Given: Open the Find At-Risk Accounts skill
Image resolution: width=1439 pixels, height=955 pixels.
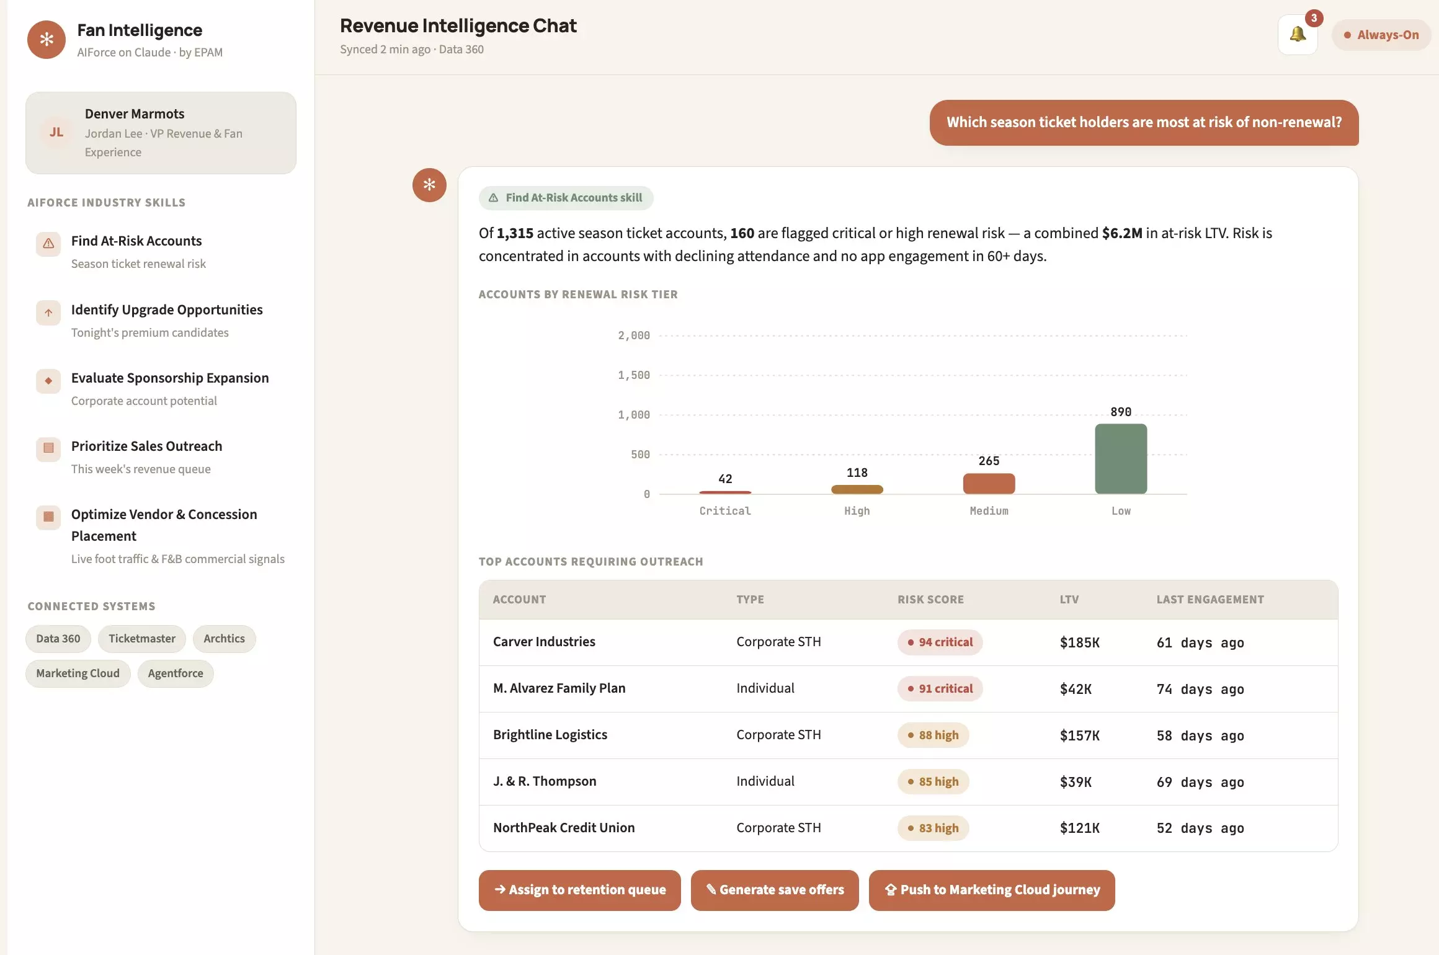Looking at the screenshot, I should tap(161, 252).
